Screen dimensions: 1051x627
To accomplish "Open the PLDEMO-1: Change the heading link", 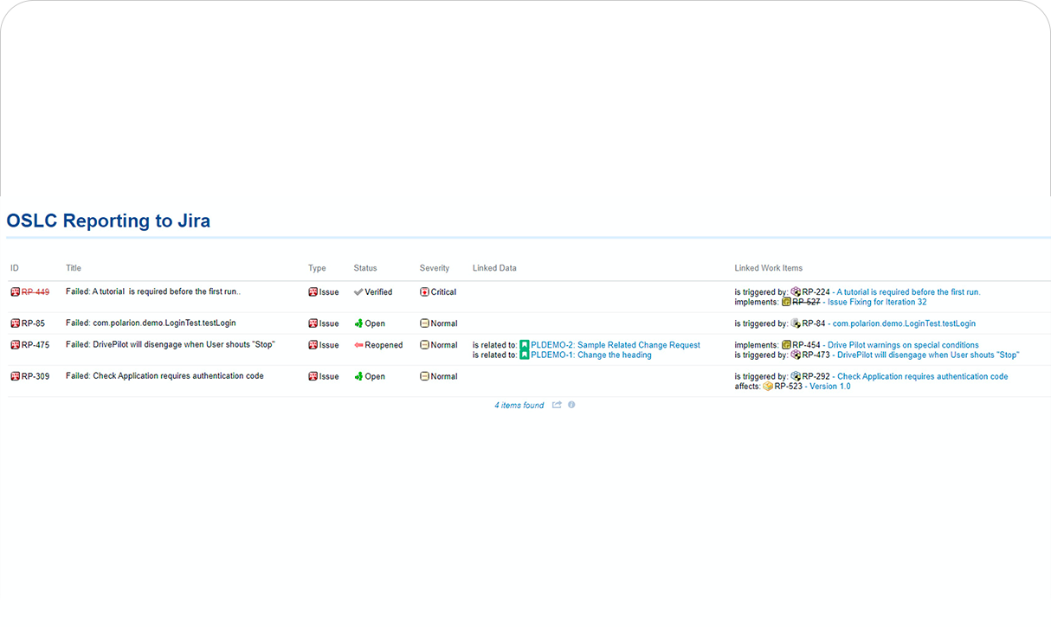I will coord(591,355).
